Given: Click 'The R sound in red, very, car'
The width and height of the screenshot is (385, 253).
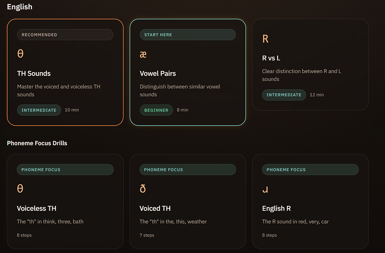Looking at the screenshot, I should click(x=295, y=222).
